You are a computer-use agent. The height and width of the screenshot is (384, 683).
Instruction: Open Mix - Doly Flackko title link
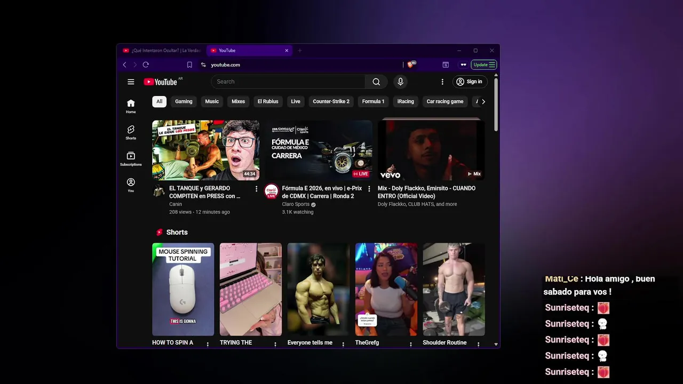tap(426, 192)
